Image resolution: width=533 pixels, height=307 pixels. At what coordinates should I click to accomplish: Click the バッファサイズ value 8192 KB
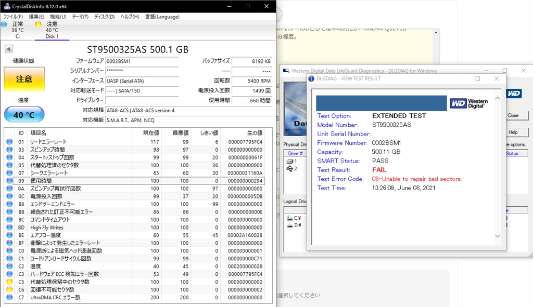coord(252,61)
